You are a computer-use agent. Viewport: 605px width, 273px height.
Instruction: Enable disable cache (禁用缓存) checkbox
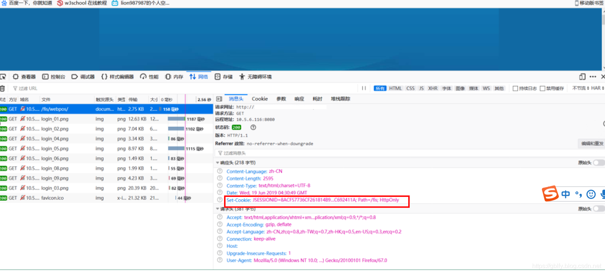point(542,88)
